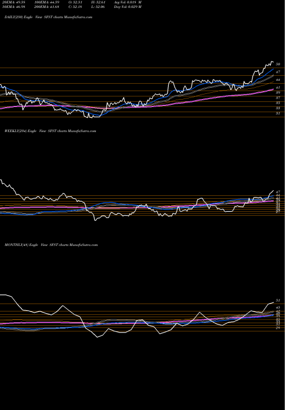The width and height of the screenshot is (285, 410).
Task: Click the 44 price label on daily chart
Action: 278,80
